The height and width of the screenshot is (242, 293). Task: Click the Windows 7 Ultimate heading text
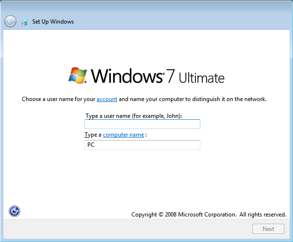pyautogui.click(x=158, y=76)
